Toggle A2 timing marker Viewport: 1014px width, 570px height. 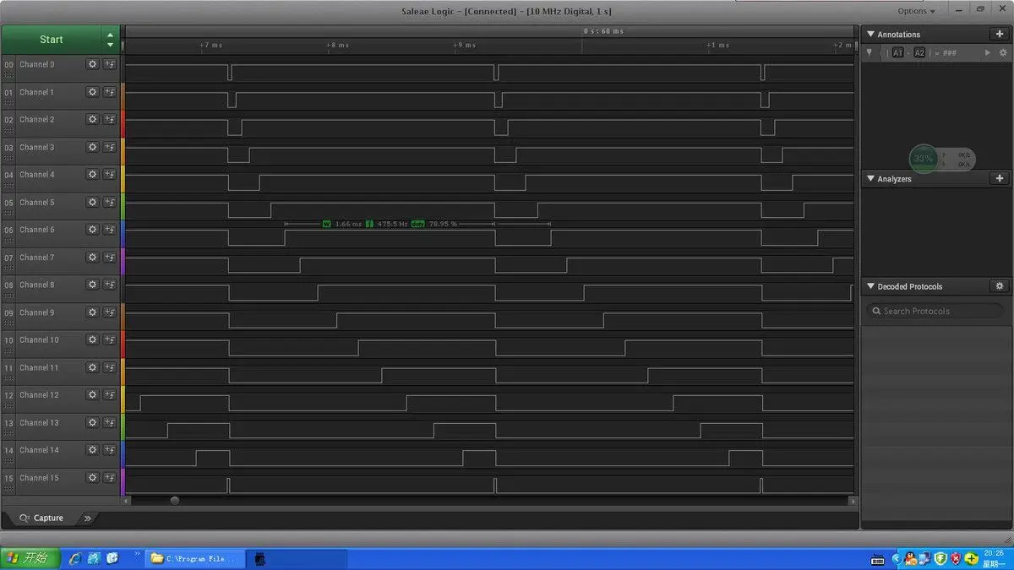pyautogui.click(x=919, y=52)
